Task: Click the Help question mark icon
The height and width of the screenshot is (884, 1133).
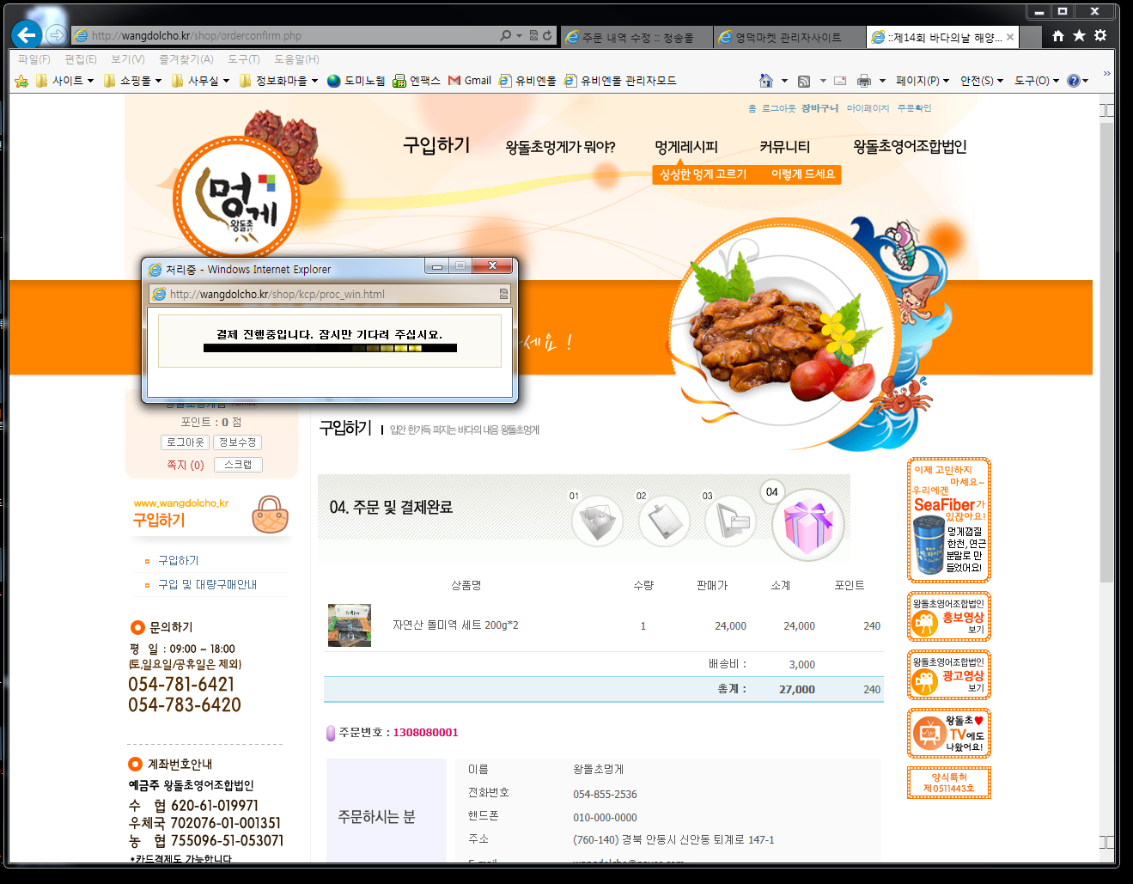Action: pos(1073,81)
